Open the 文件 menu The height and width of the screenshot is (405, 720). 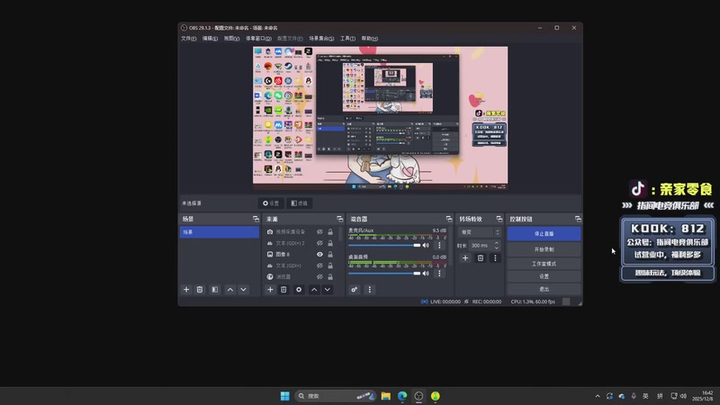[x=188, y=39]
